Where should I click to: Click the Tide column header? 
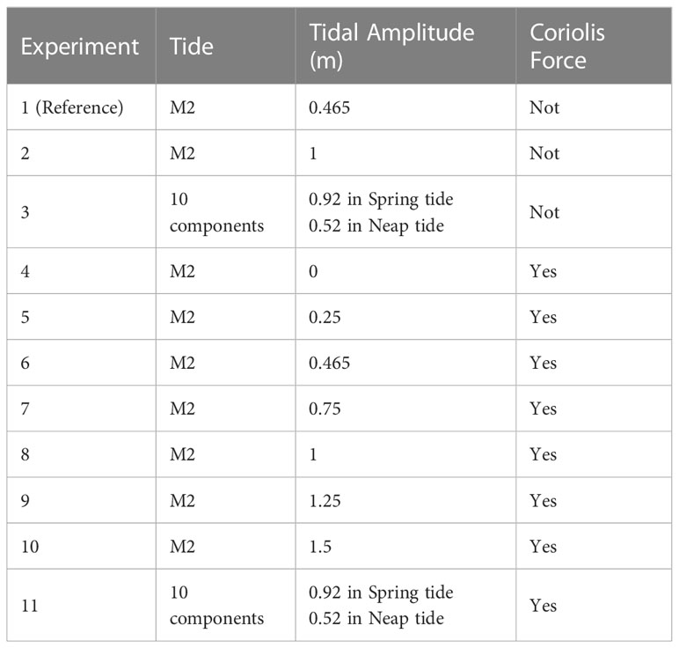(x=192, y=47)
